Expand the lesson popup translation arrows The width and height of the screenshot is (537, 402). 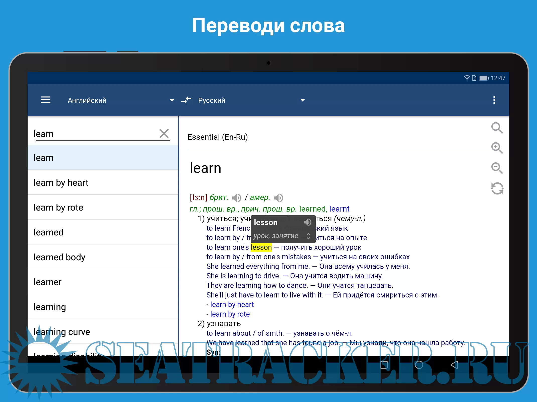[x=308, y=236]
